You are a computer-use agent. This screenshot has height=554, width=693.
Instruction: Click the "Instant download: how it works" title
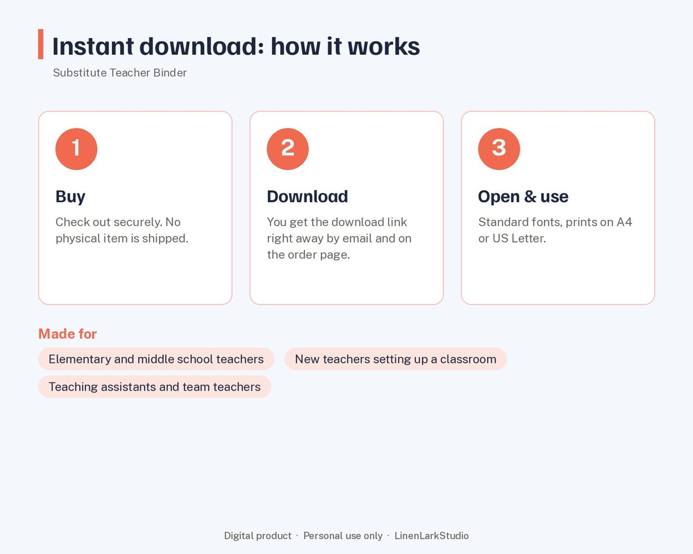[236, 46]
